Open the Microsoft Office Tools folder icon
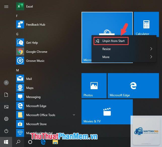This screenshot has height=147, width=162. 20,115
